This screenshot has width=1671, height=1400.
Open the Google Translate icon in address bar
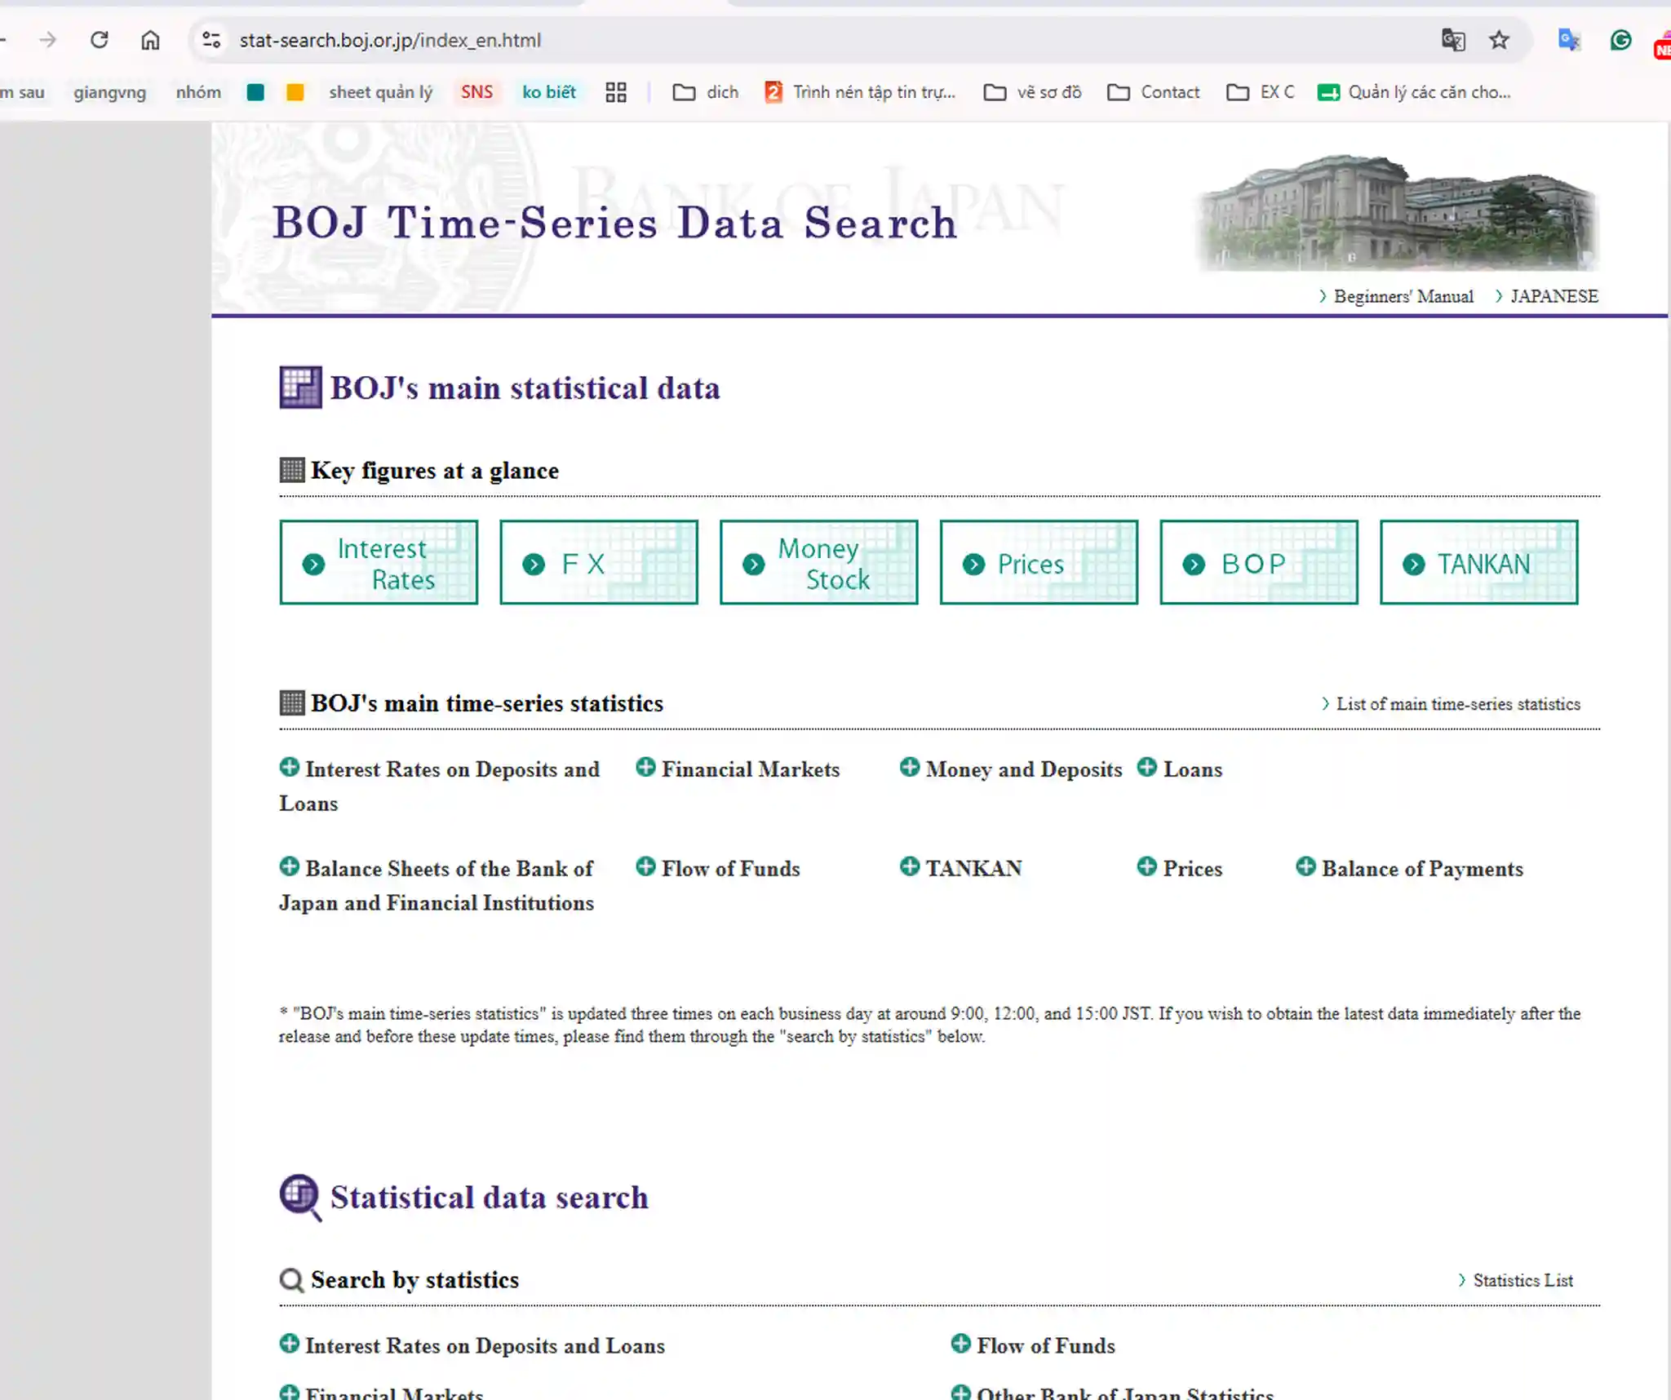(1453, 40)
